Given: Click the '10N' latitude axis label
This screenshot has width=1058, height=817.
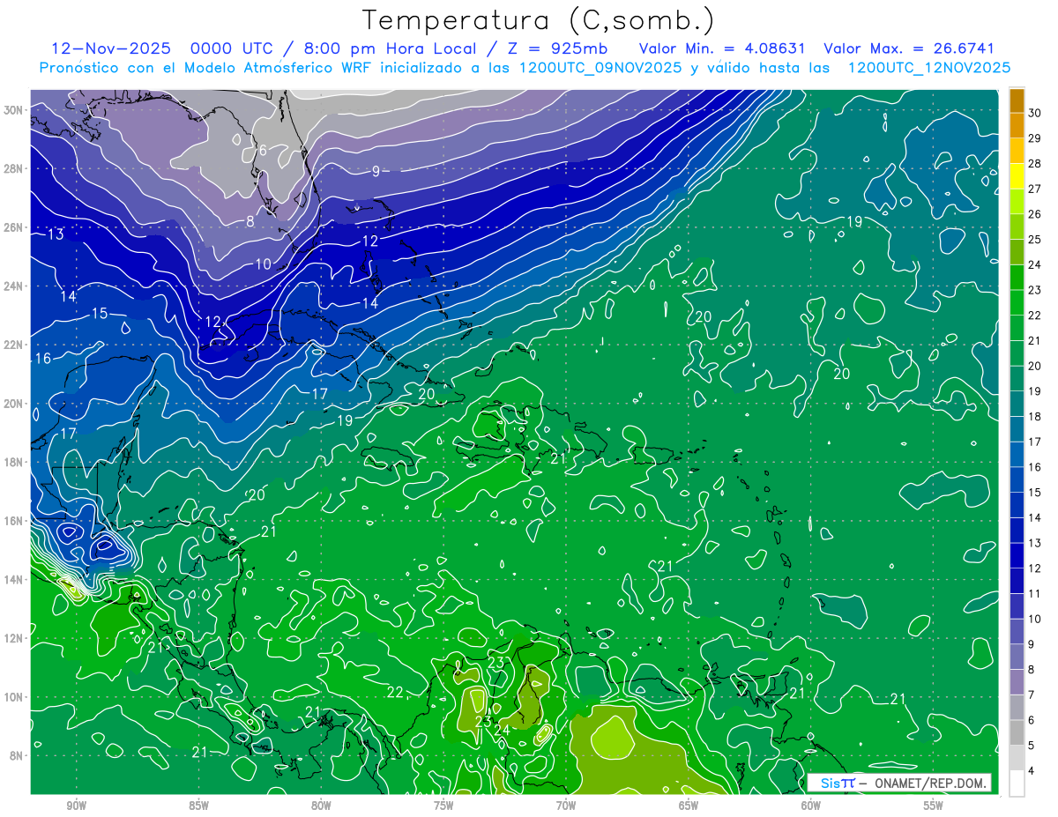Looking at the screenshot, I should [x=13, y=697].
